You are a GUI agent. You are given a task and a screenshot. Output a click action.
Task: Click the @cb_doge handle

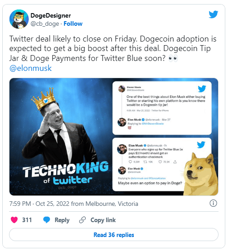(45, 23)
